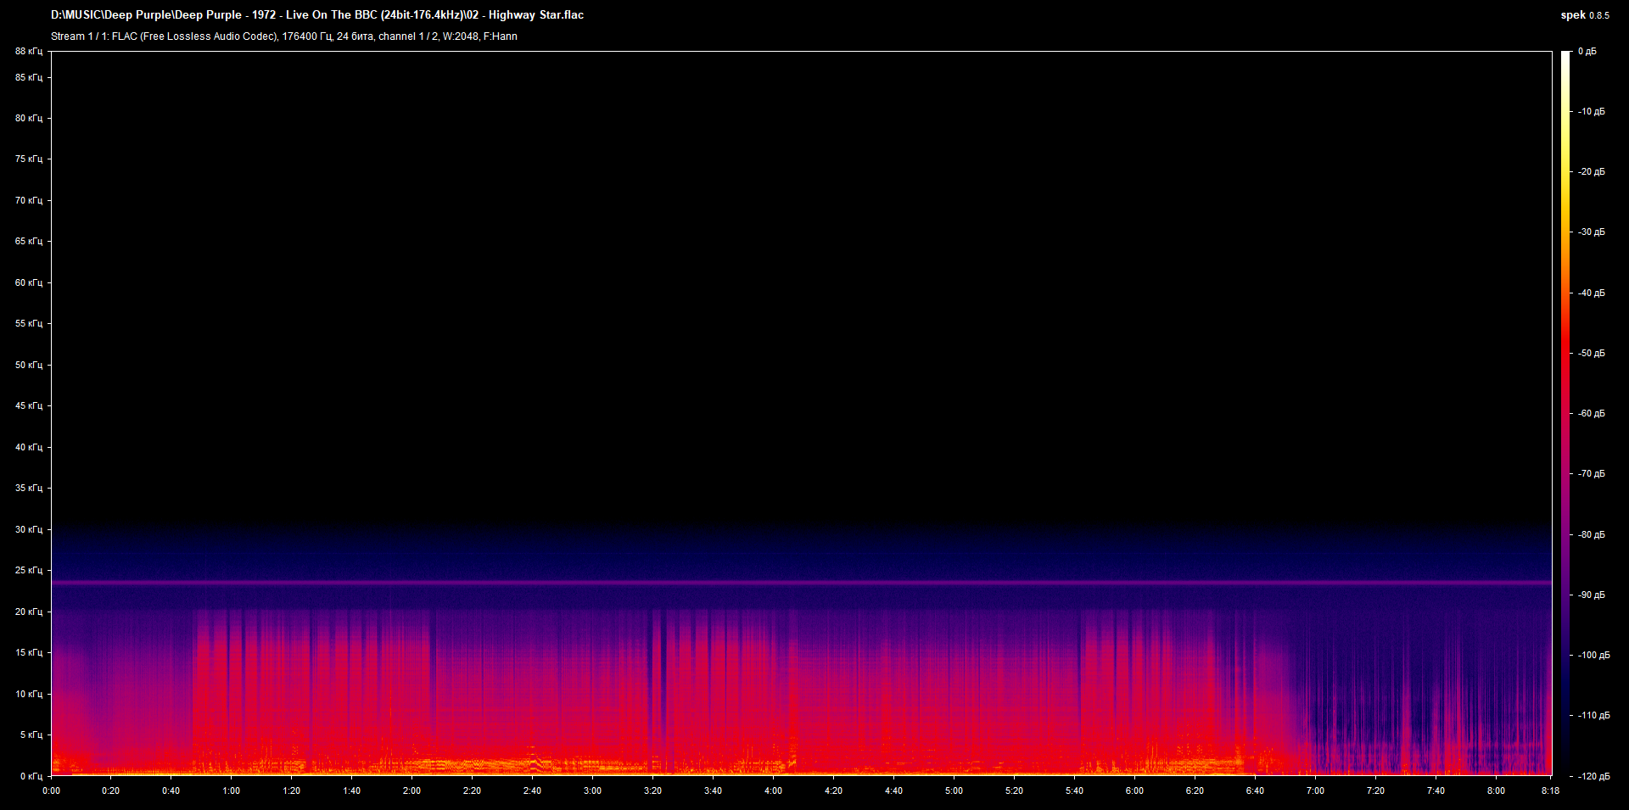Click the 88 кГц top frequency label
The image size is (1629, 810).
(x=28, y=52)
